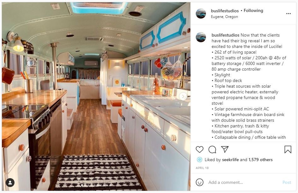The image size is (298, 193).
Task: Click the caption author avatar
Action: 201,37
